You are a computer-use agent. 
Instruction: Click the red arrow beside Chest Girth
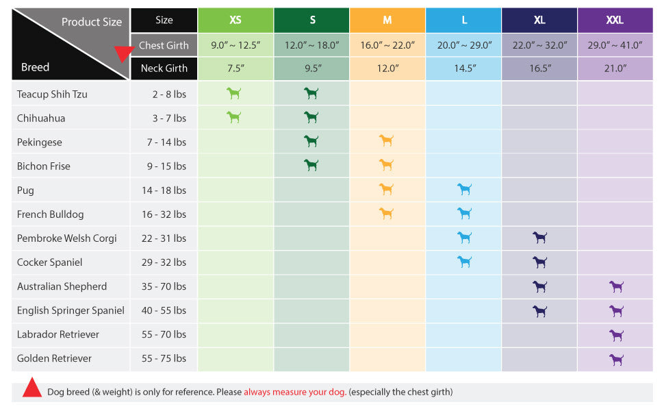click(x=123, y=53)
